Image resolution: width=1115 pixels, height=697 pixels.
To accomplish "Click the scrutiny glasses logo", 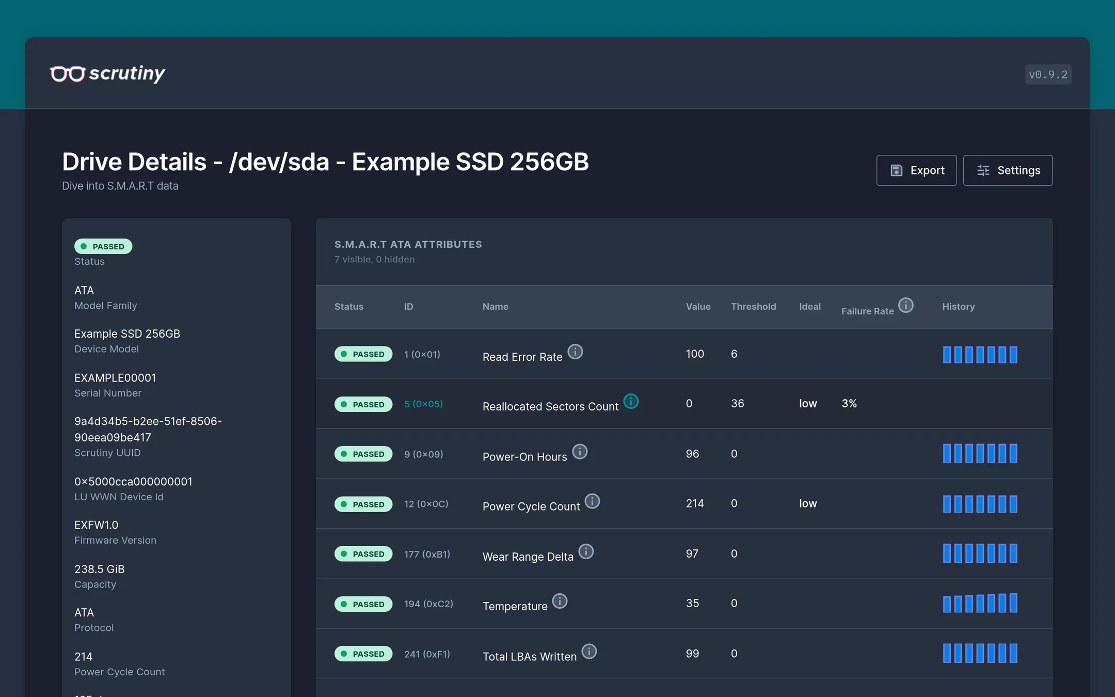I will (x=107, y=73).
